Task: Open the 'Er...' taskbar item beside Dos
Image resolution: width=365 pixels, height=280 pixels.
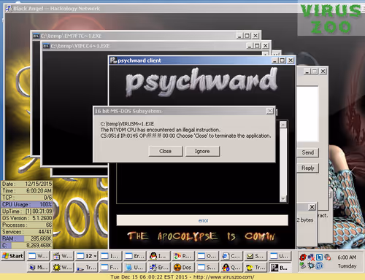Action: click(x=158, y=268)
